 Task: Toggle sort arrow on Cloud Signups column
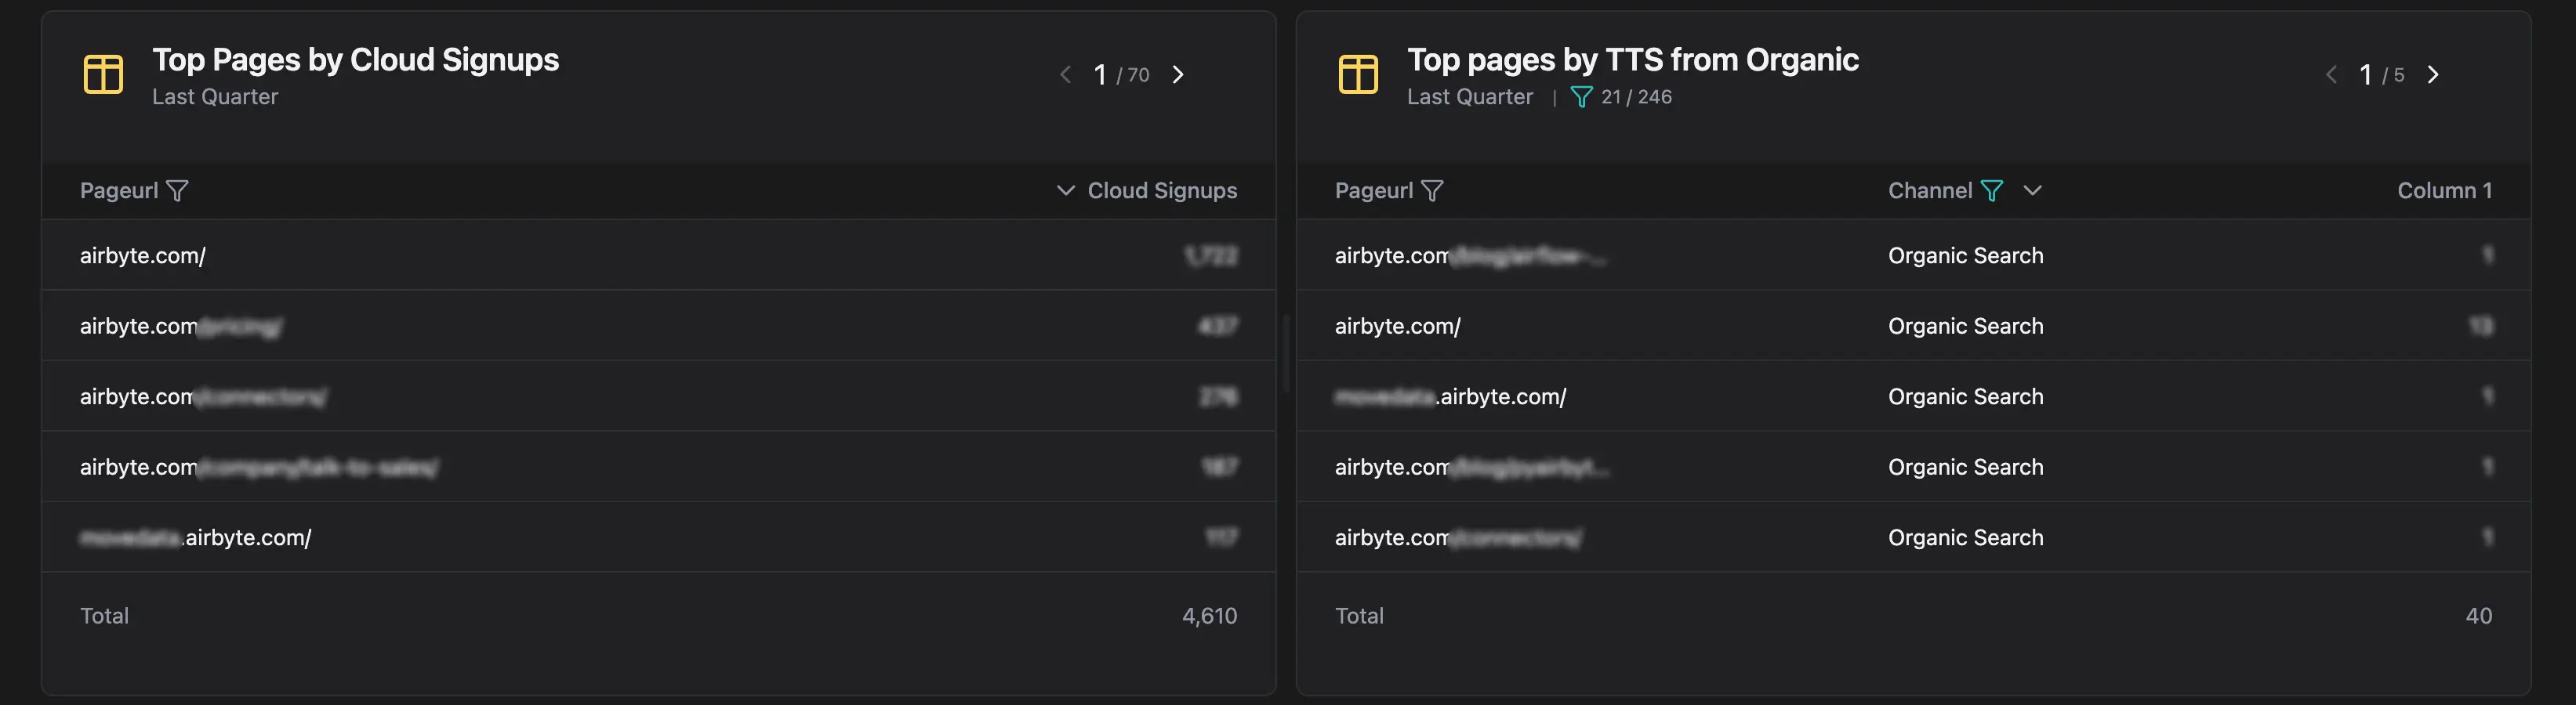tap(1066, 190)
